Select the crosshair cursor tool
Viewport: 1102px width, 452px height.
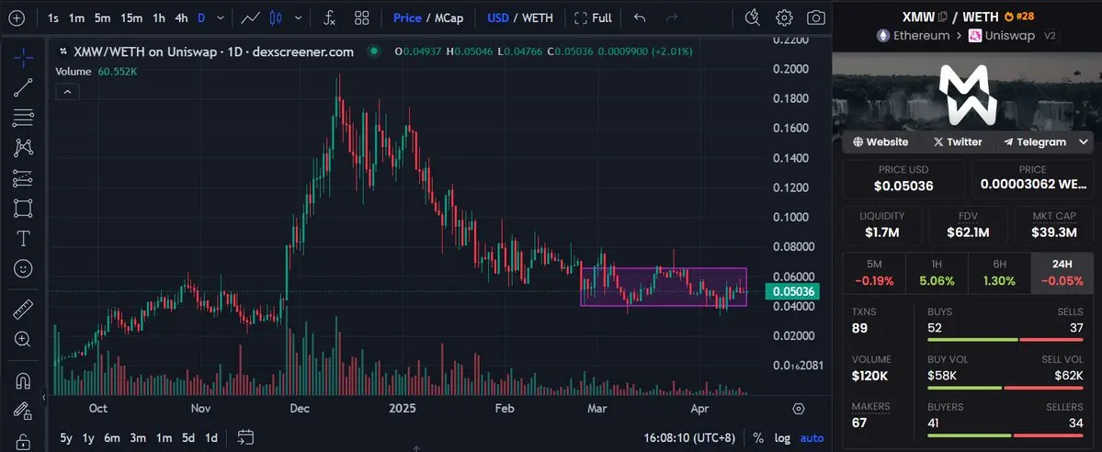(23, 58)
